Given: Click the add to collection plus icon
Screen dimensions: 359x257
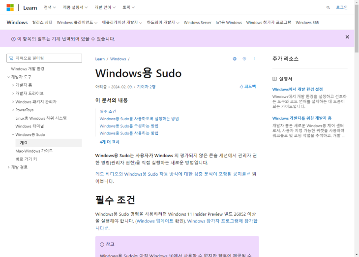Looking at the screenshot, I should [244, 59].
